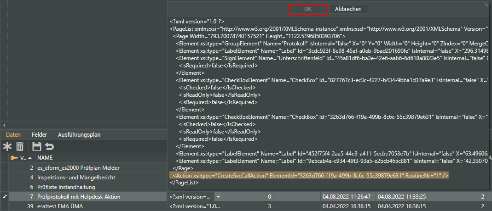Click the Page Width XML line
The width and height of the screenshot is (492, 211).
tap(259, 36)
